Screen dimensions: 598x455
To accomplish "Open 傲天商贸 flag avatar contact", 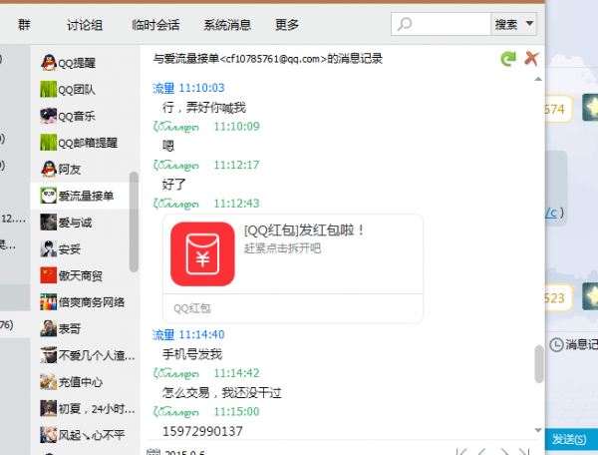I will pos(49,275).
